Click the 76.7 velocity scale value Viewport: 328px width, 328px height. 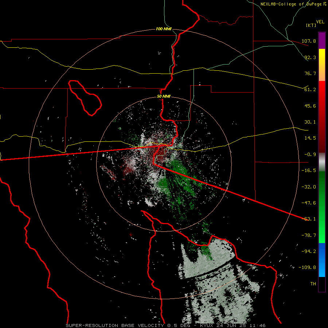(x=310, y=73)
